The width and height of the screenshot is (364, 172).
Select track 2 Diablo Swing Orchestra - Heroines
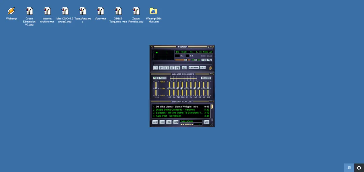pyautogui.click(x=181, y=110)
